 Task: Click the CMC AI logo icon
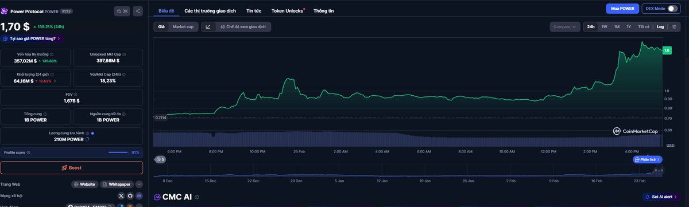click(157, 197)
